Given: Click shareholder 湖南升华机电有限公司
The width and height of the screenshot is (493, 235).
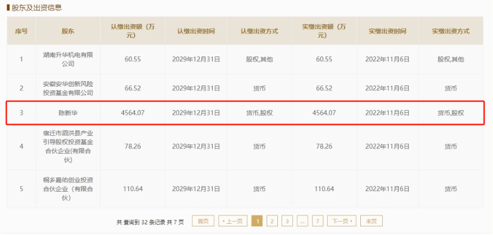Looking at the screenshot, I should [68, 59].
